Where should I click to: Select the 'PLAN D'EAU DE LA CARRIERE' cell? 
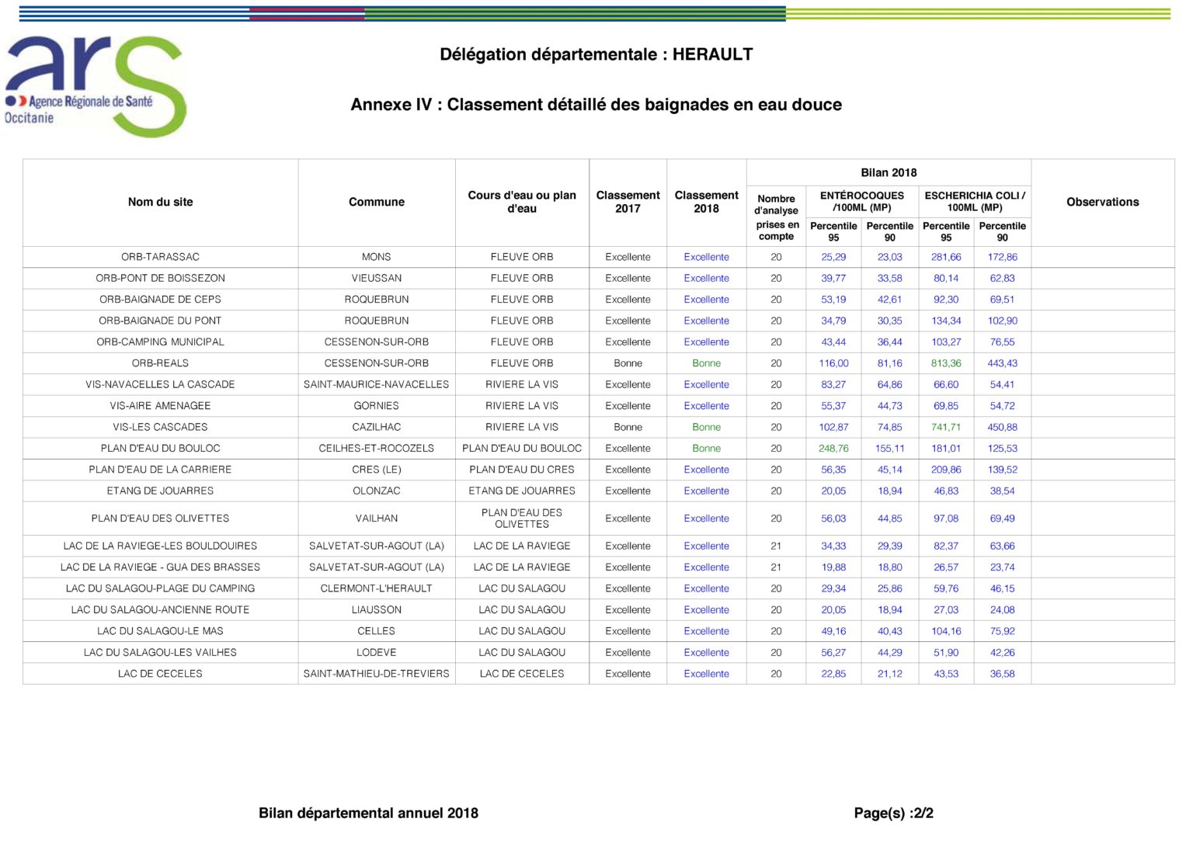pyautogui.click(x=161, y=470)
